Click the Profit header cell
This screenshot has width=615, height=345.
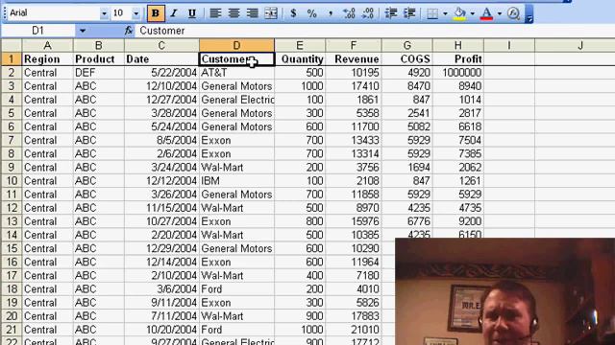[457, 59]
